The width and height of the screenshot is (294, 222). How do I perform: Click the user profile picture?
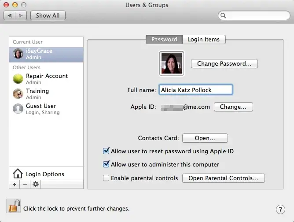click(172, 63)
